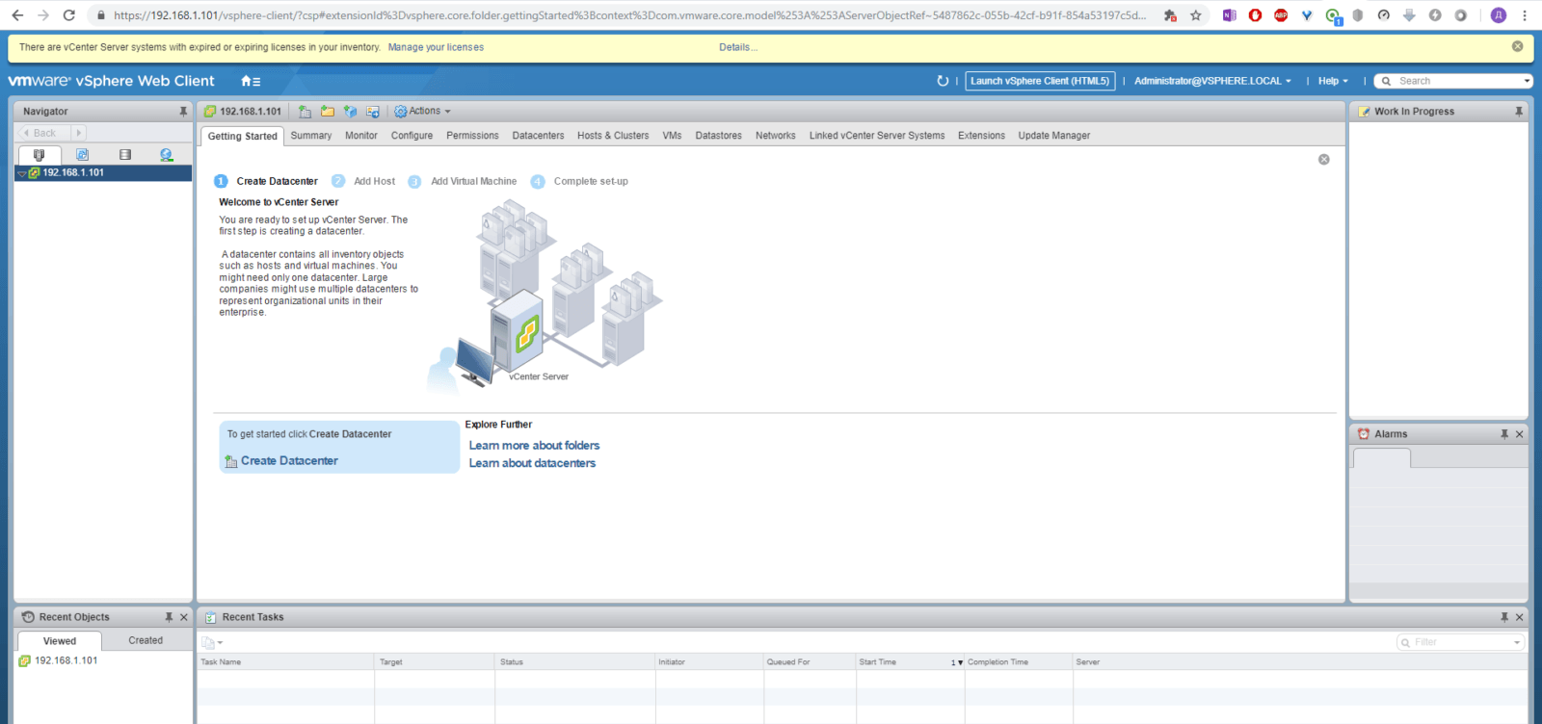Screen dimensions: 1542x724
Task: Click the New Folder toolbar icon
Action: click(328, 112)
